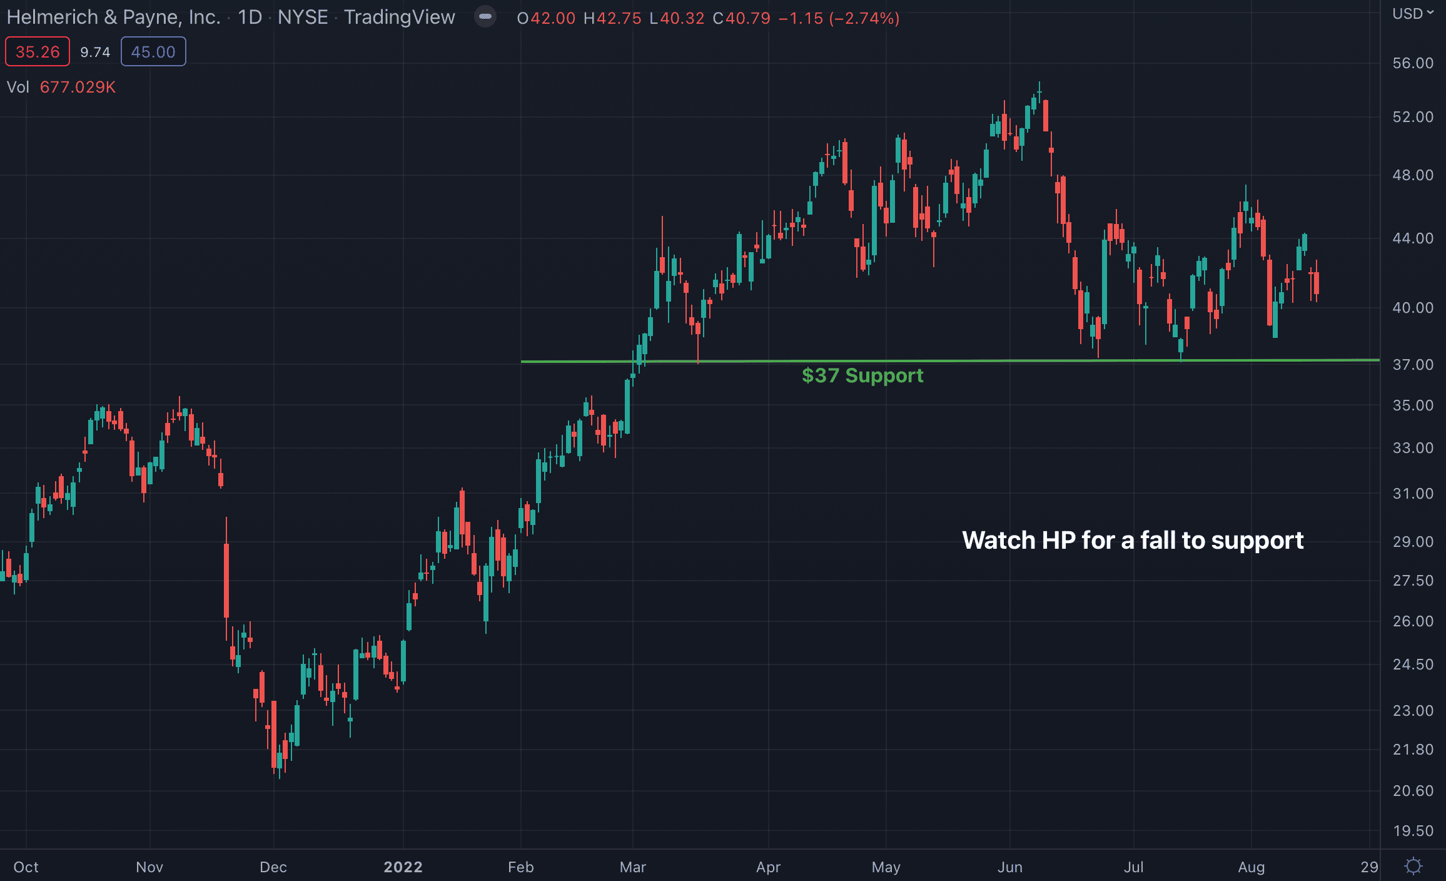This screenshot has height=881, width=1446.
Task: Click the 45.00 buy price button
Action: click(x=153, y=52)
